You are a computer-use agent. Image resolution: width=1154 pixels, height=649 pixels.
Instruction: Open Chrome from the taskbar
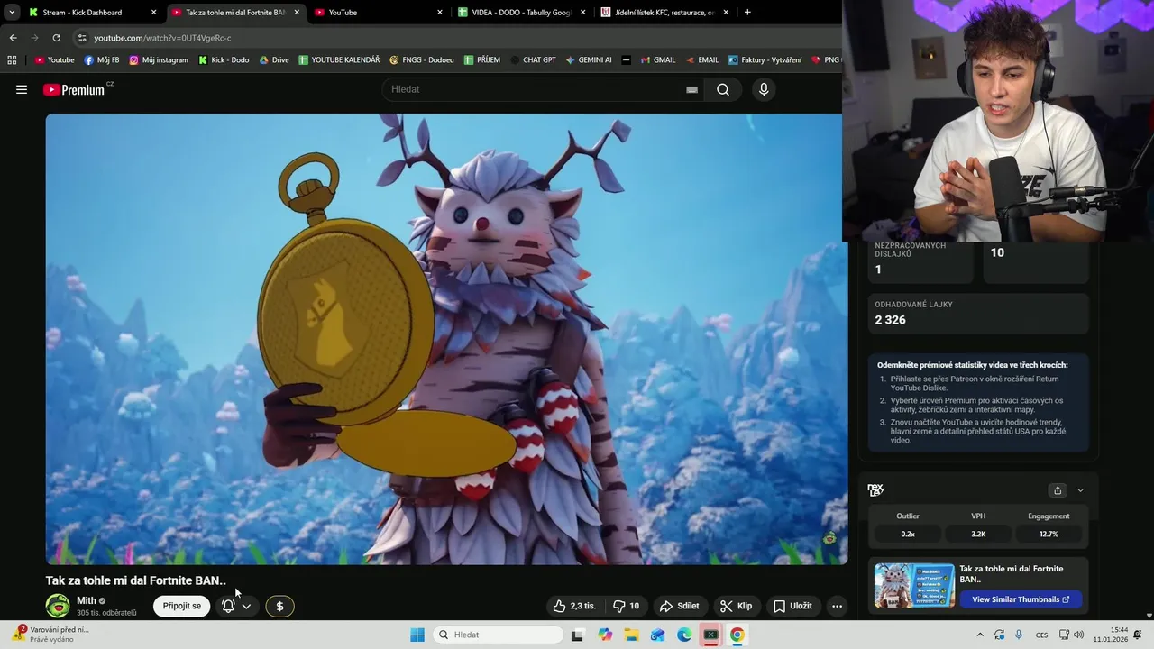pos(737,635)
